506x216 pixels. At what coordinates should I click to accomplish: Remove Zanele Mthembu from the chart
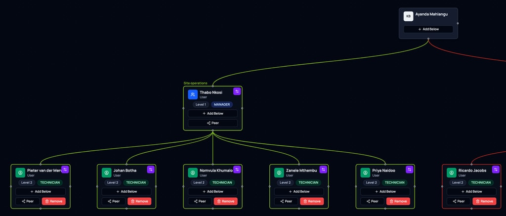[x=312, y=201]
